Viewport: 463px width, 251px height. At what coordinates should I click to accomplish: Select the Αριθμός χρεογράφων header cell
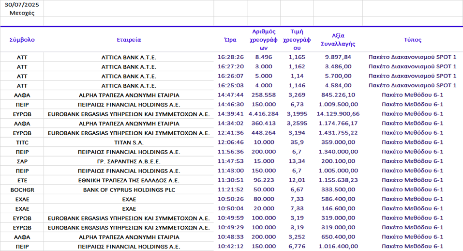264,40
